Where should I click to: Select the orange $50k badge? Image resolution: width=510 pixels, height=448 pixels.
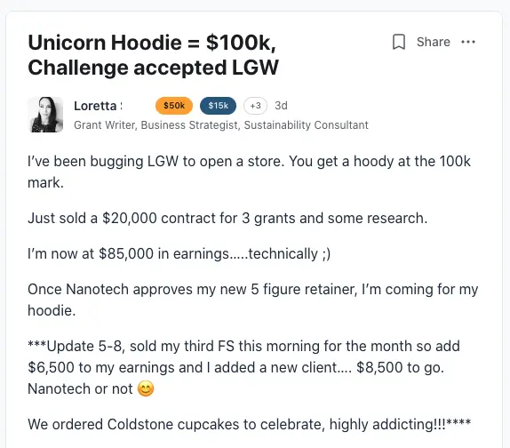(174, 106)
